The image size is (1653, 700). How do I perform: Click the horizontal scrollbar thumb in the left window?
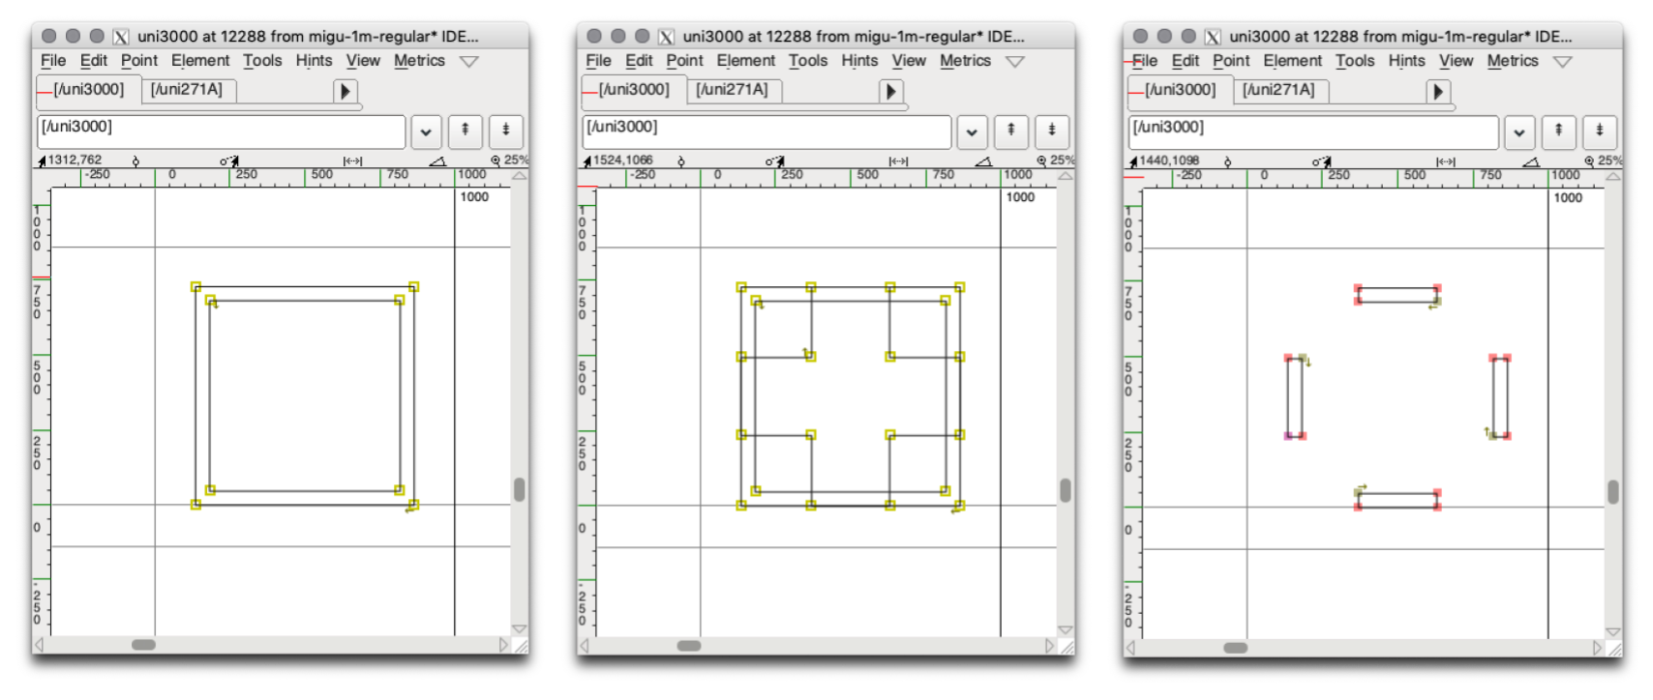[143, 645]
